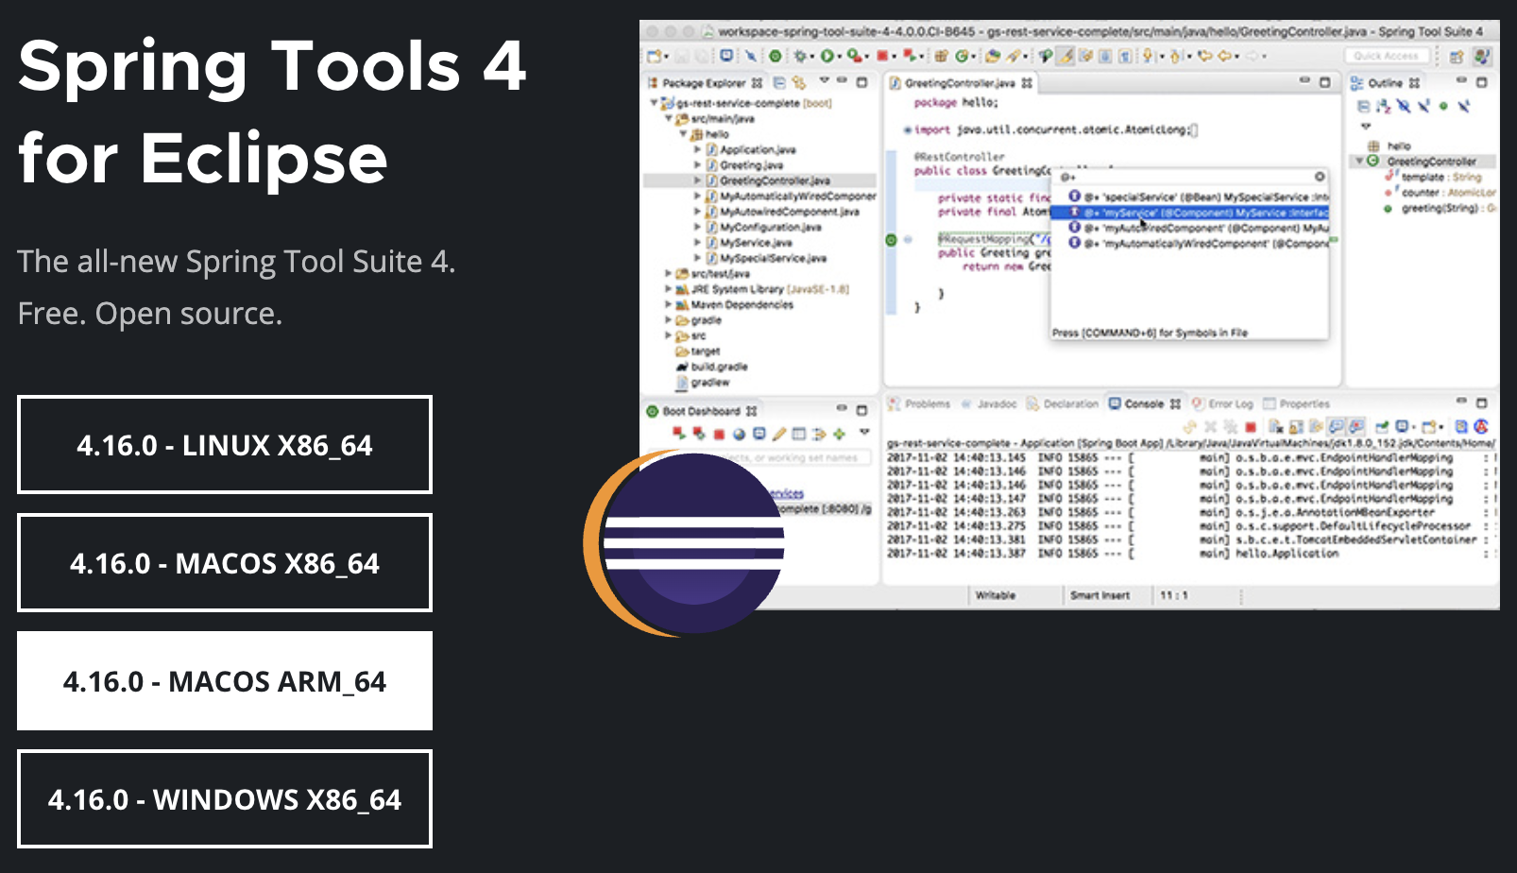Image resolution: width=1517 pixels, height=873 pixels.
Task: Select 'template : String' field in Outline
Action: click(1434, 177)
